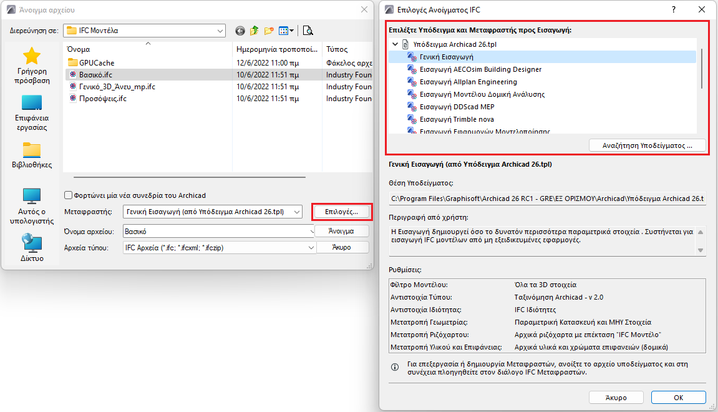718x412 pixels.
Task: Open view menu dropdown arrow in toolbar
Action: pyautogui.click(x=292, y=31)
